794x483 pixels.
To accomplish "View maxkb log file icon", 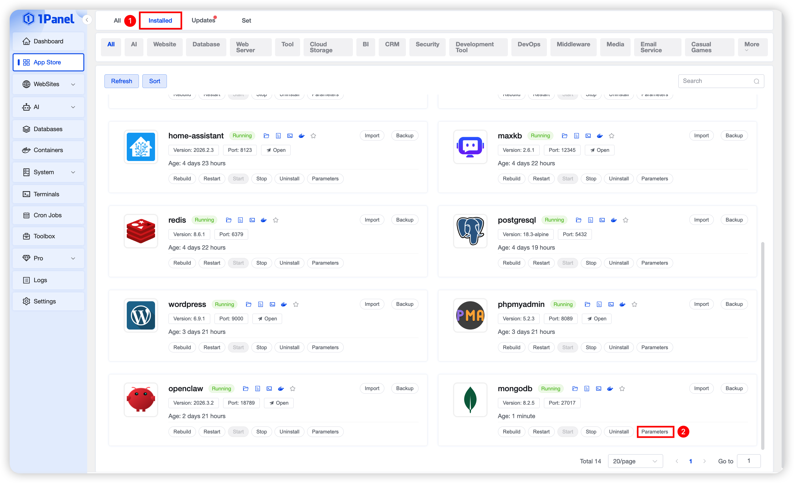I will point(576,136).
